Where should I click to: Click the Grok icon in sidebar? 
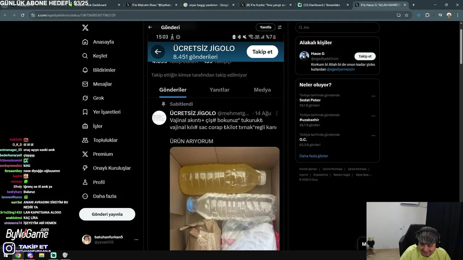point(85,98)
